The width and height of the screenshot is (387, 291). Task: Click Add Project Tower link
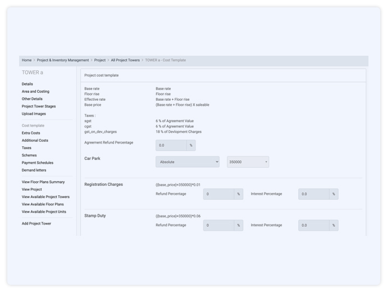click(37, 223)
